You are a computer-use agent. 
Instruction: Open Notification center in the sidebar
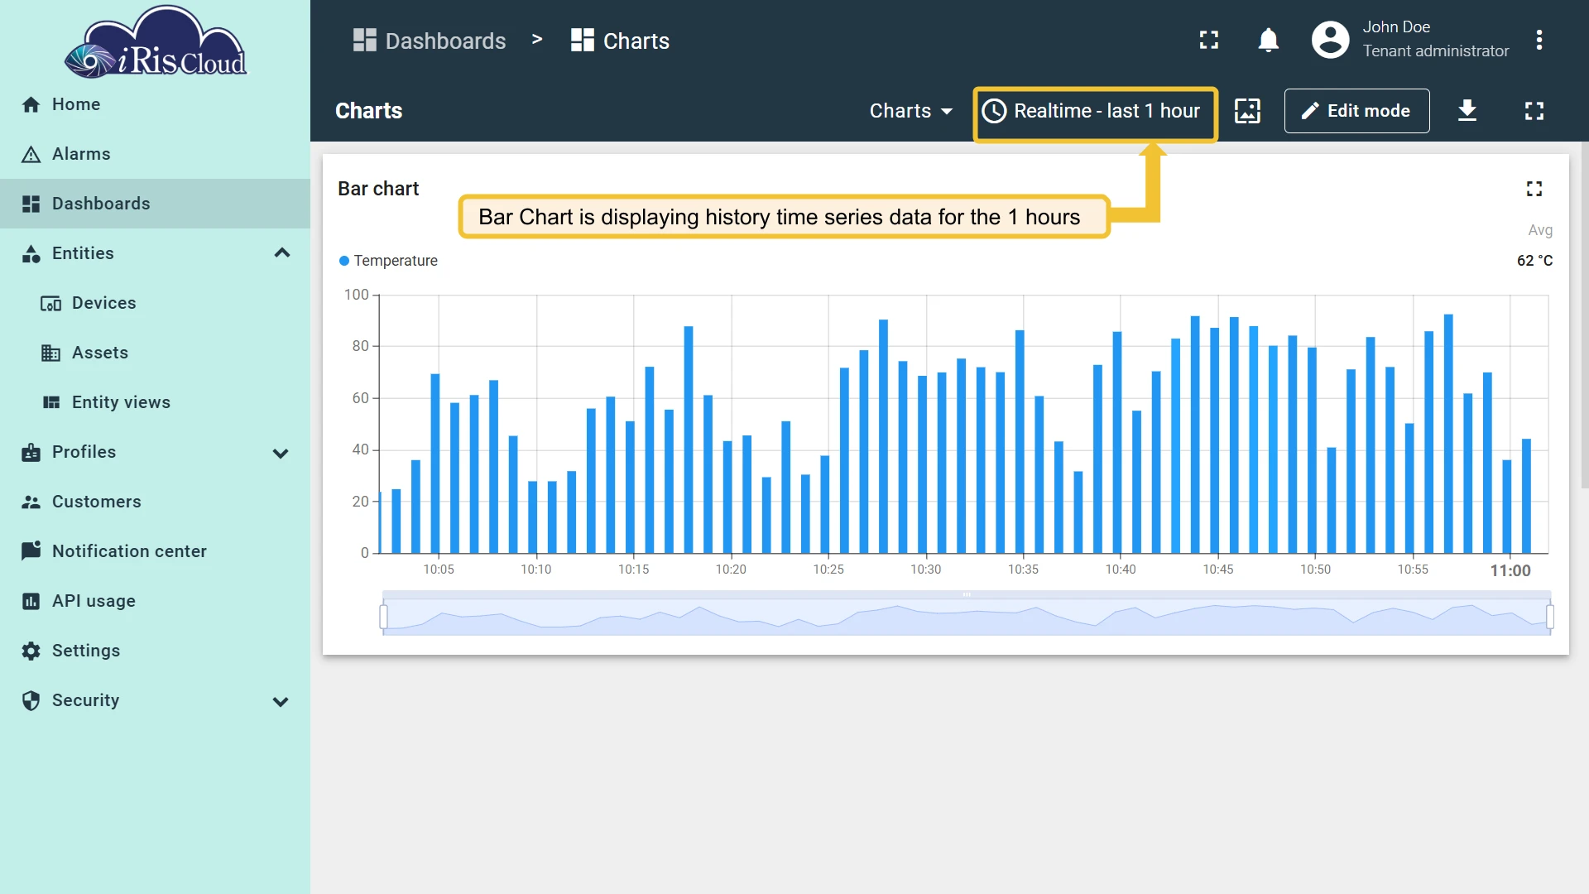click(155, 551)
